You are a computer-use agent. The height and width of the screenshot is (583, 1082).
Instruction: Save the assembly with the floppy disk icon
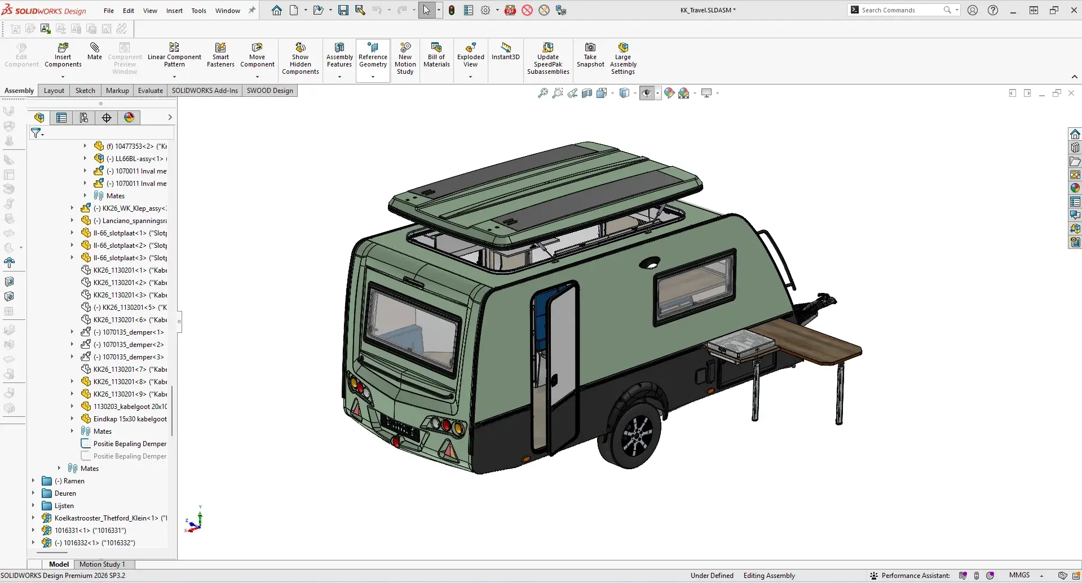(343, 10)
